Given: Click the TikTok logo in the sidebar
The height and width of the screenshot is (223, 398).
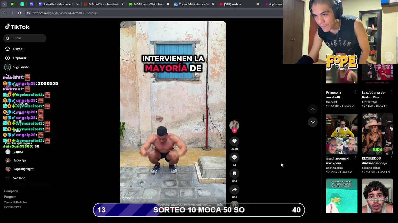Looking at the screenshot, I should tap(17, 27).
